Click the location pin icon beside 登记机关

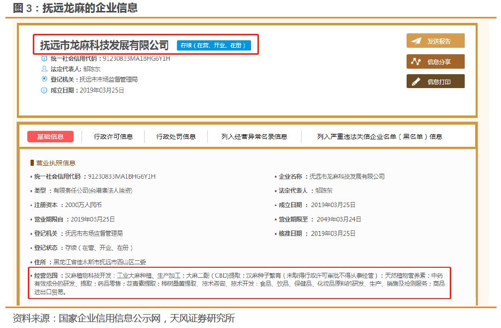click(x=44, y=79)
